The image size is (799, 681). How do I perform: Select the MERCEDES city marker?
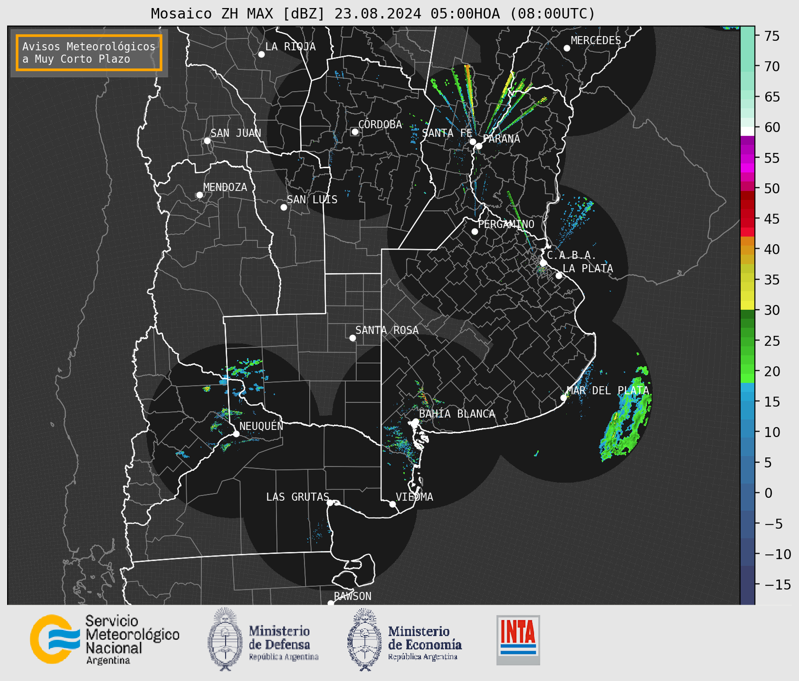[567, 48]
